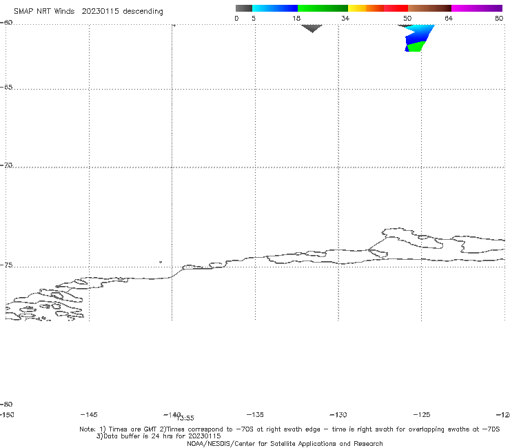Click the latitude label '-70'
The width and height of the screenshot is (510, 448).
[x=6, y=165]
